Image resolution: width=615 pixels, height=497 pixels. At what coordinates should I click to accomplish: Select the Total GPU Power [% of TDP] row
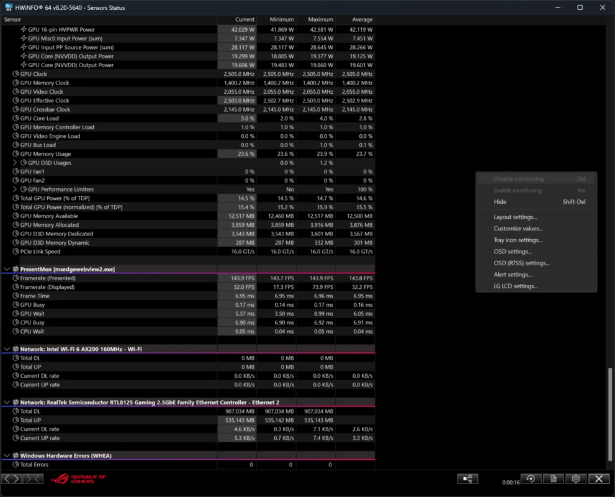pos(188,198)
